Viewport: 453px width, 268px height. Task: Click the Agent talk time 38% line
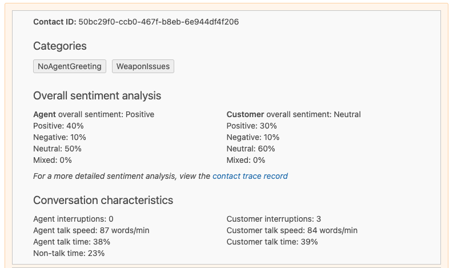click(72, 242)
